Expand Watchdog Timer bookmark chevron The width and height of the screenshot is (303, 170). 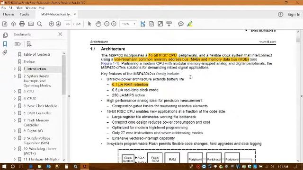(15, 149)
